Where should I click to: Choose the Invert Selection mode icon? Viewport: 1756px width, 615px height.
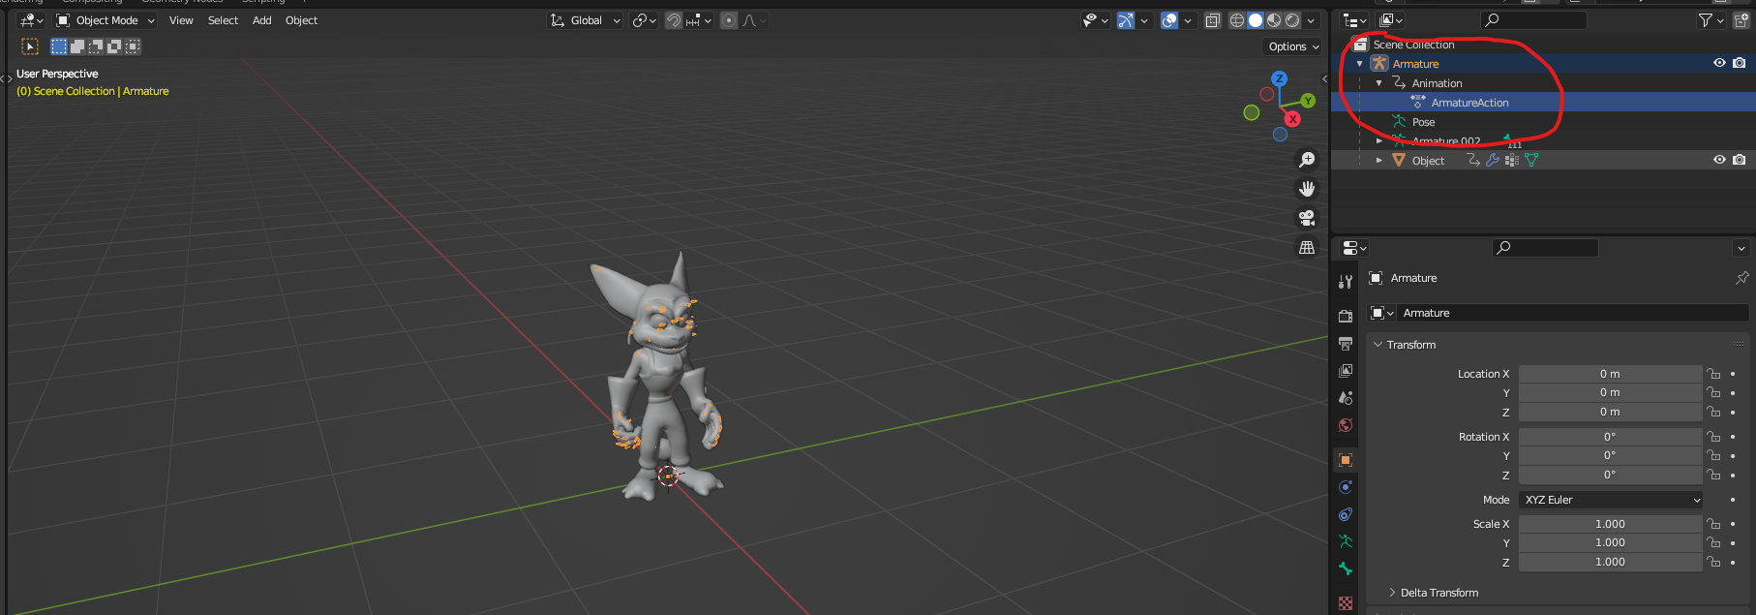[114, 46]
